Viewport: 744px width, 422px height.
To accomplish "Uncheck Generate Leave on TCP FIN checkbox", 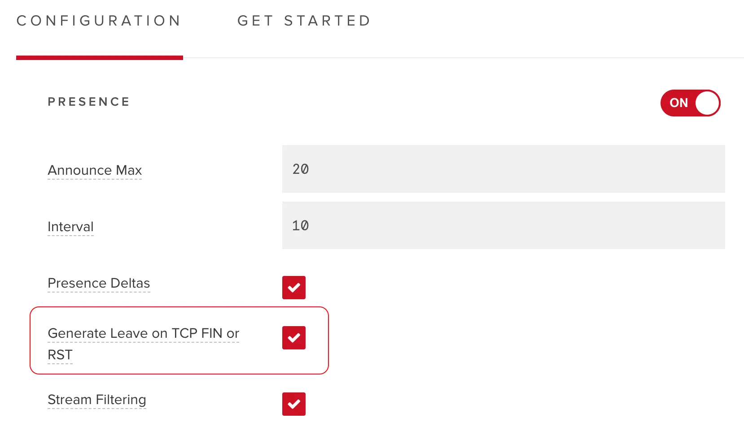I will pos(294,338).
